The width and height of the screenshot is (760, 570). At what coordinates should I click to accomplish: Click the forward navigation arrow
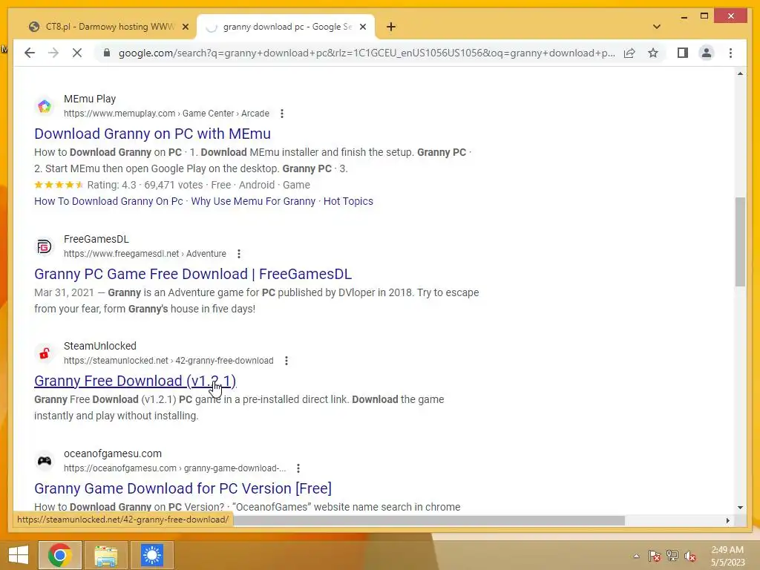click(53, 53)
